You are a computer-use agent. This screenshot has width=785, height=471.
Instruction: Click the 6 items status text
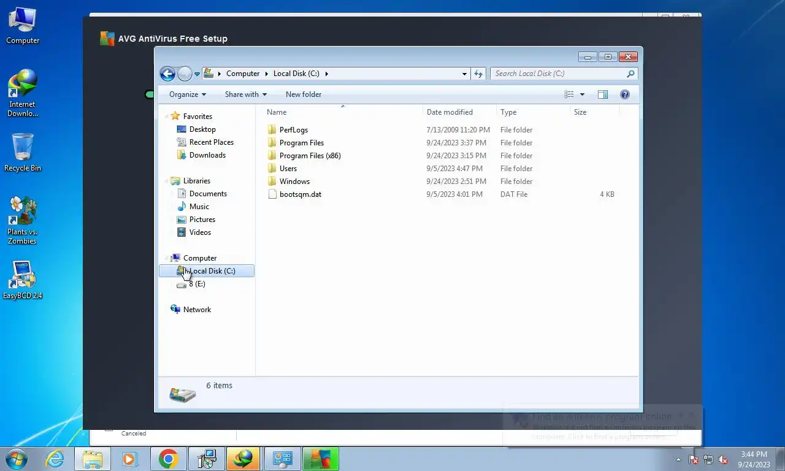(x=219, y=386)
